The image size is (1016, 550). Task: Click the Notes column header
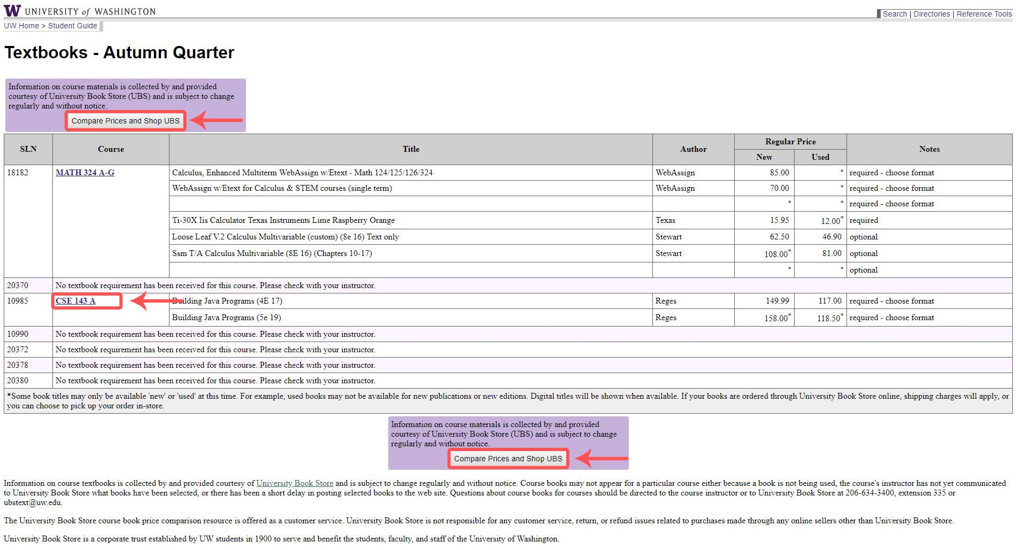[x=929, y=149]
